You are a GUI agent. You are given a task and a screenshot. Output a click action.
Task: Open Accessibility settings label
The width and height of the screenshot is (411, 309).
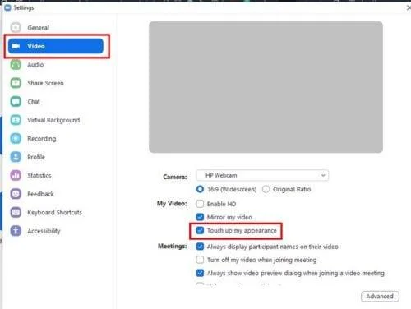coord(44,231)
